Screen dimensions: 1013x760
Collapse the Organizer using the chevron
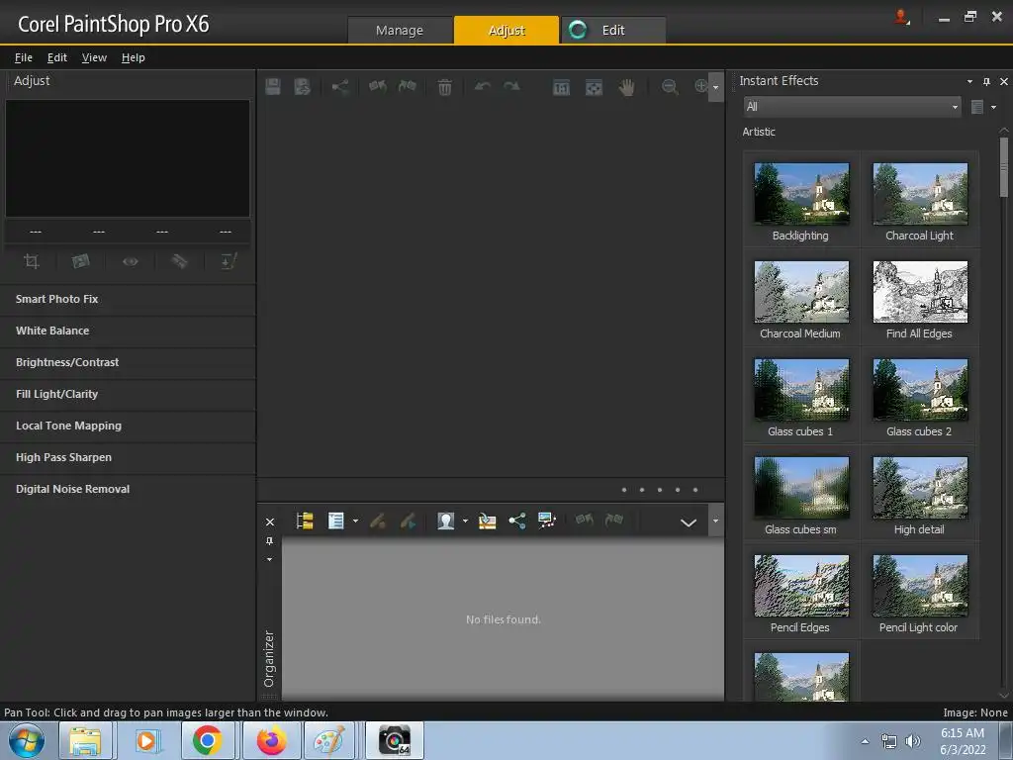[x=689, y=522]
